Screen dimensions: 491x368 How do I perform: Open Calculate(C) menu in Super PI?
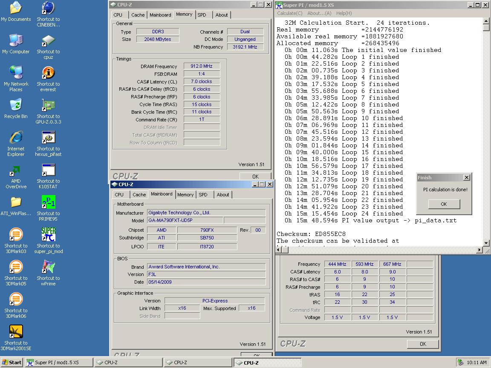(x=290, y=13)
